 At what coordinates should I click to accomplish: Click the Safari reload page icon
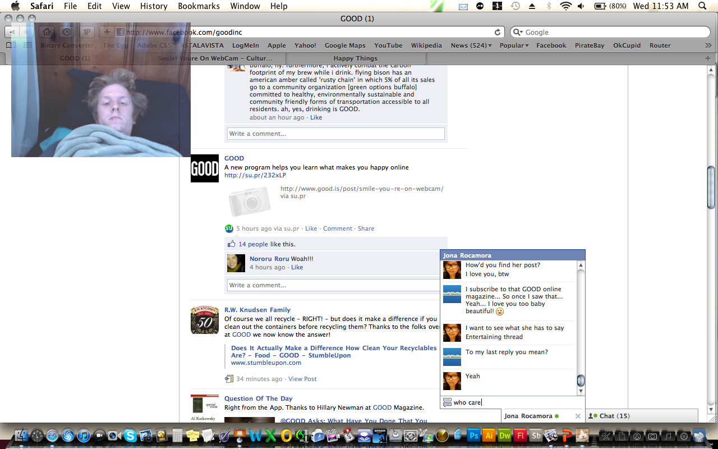[497, 33]
